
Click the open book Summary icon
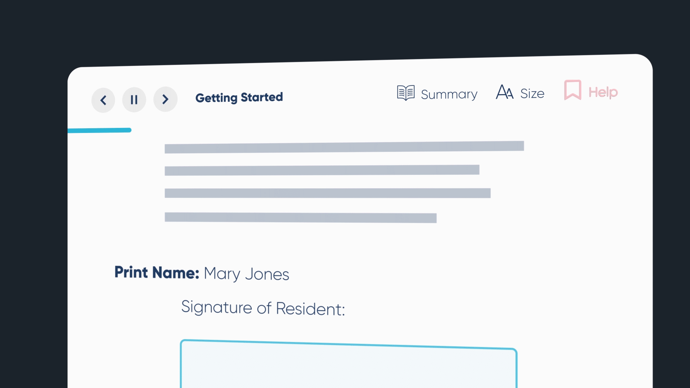coord(406,93)
